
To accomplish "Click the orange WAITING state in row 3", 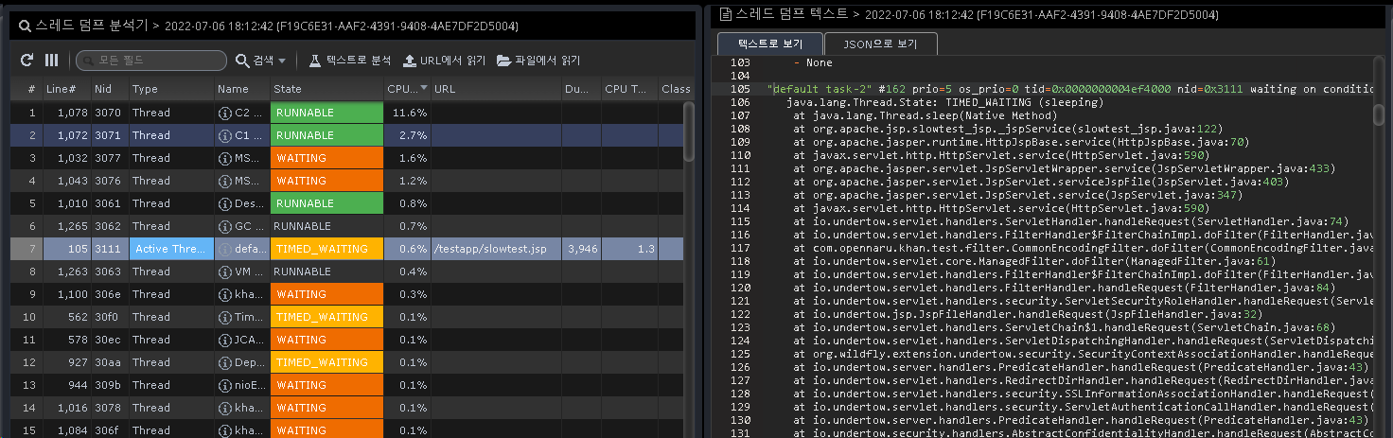I will pyautogui.click(x=326, y=158).
